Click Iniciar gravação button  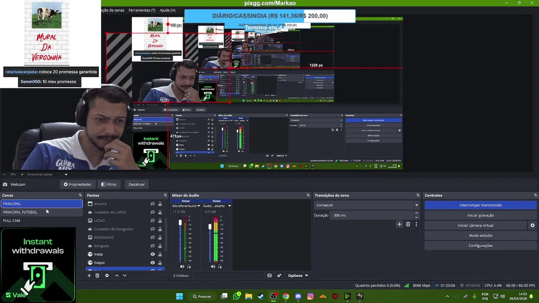tap(480, 215)
